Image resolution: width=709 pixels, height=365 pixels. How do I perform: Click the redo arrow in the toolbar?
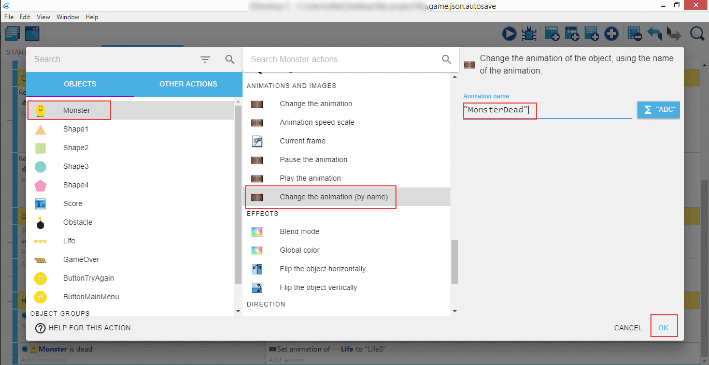click(673, 34)
